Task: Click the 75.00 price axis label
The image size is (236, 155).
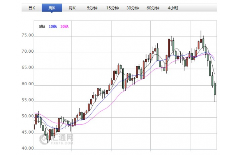Action: tap(28, 35)
